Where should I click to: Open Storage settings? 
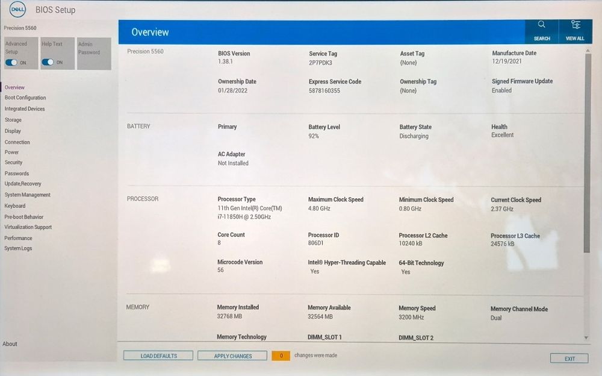pyautogui.click(x=13, y=120)
